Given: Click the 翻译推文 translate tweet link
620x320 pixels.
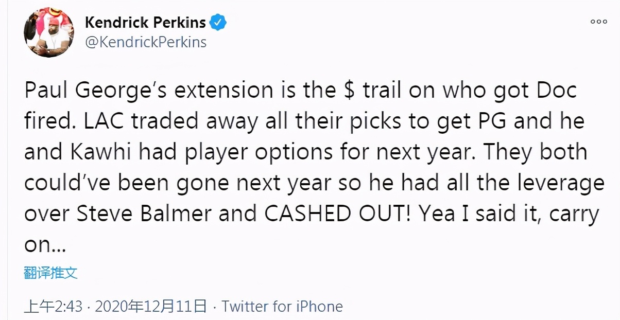Looking at the screenshot, I should [x=50, y=273].
